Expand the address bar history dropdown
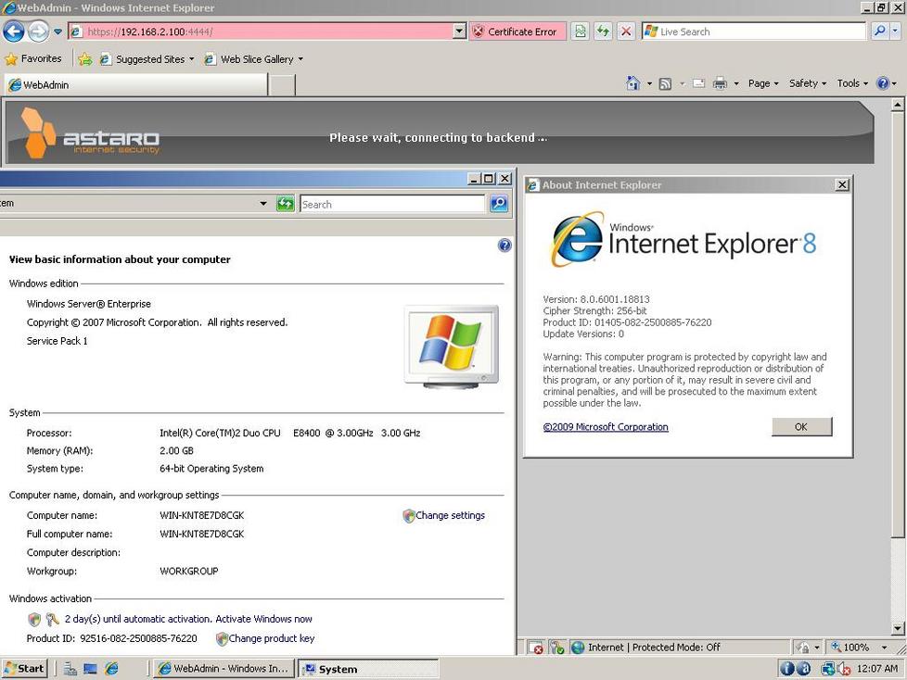The image size is (907, 680). point(459,31)
